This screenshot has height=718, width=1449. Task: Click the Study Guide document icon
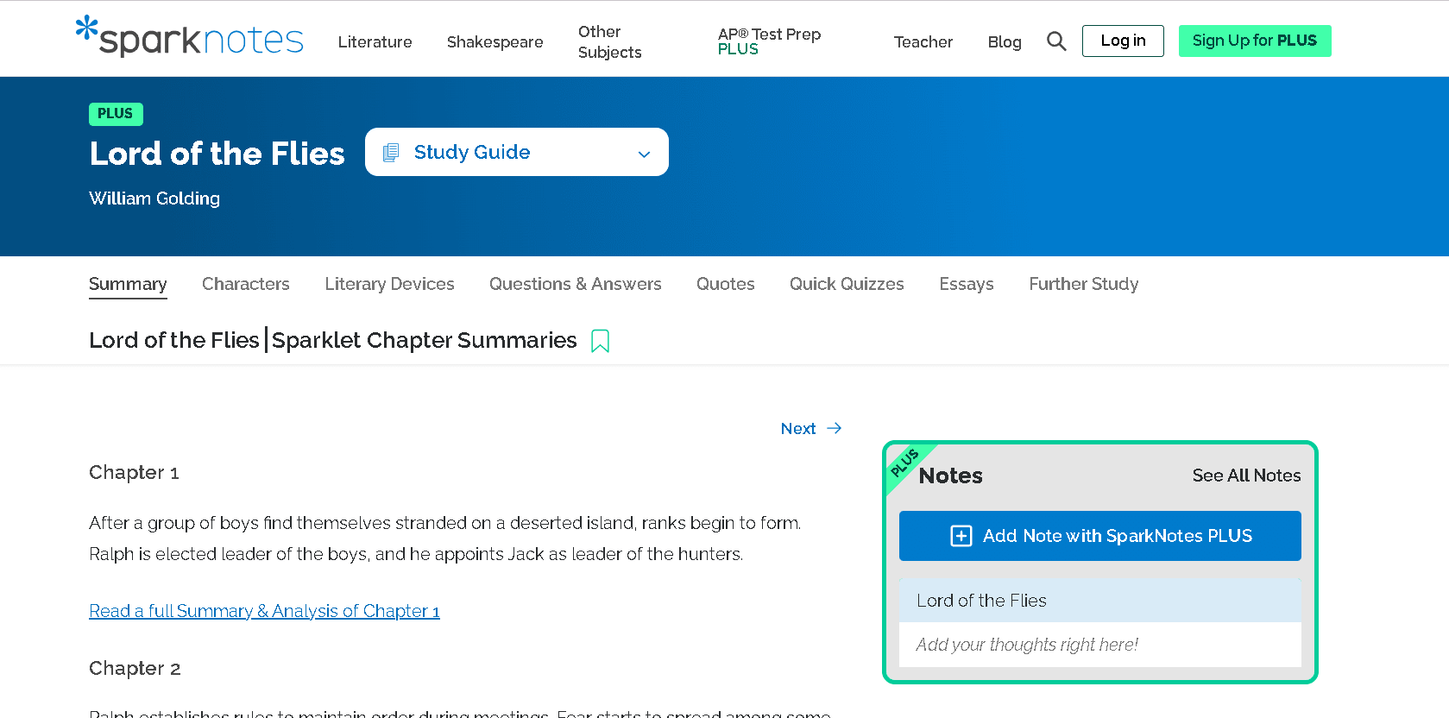[x=391, y=153]
